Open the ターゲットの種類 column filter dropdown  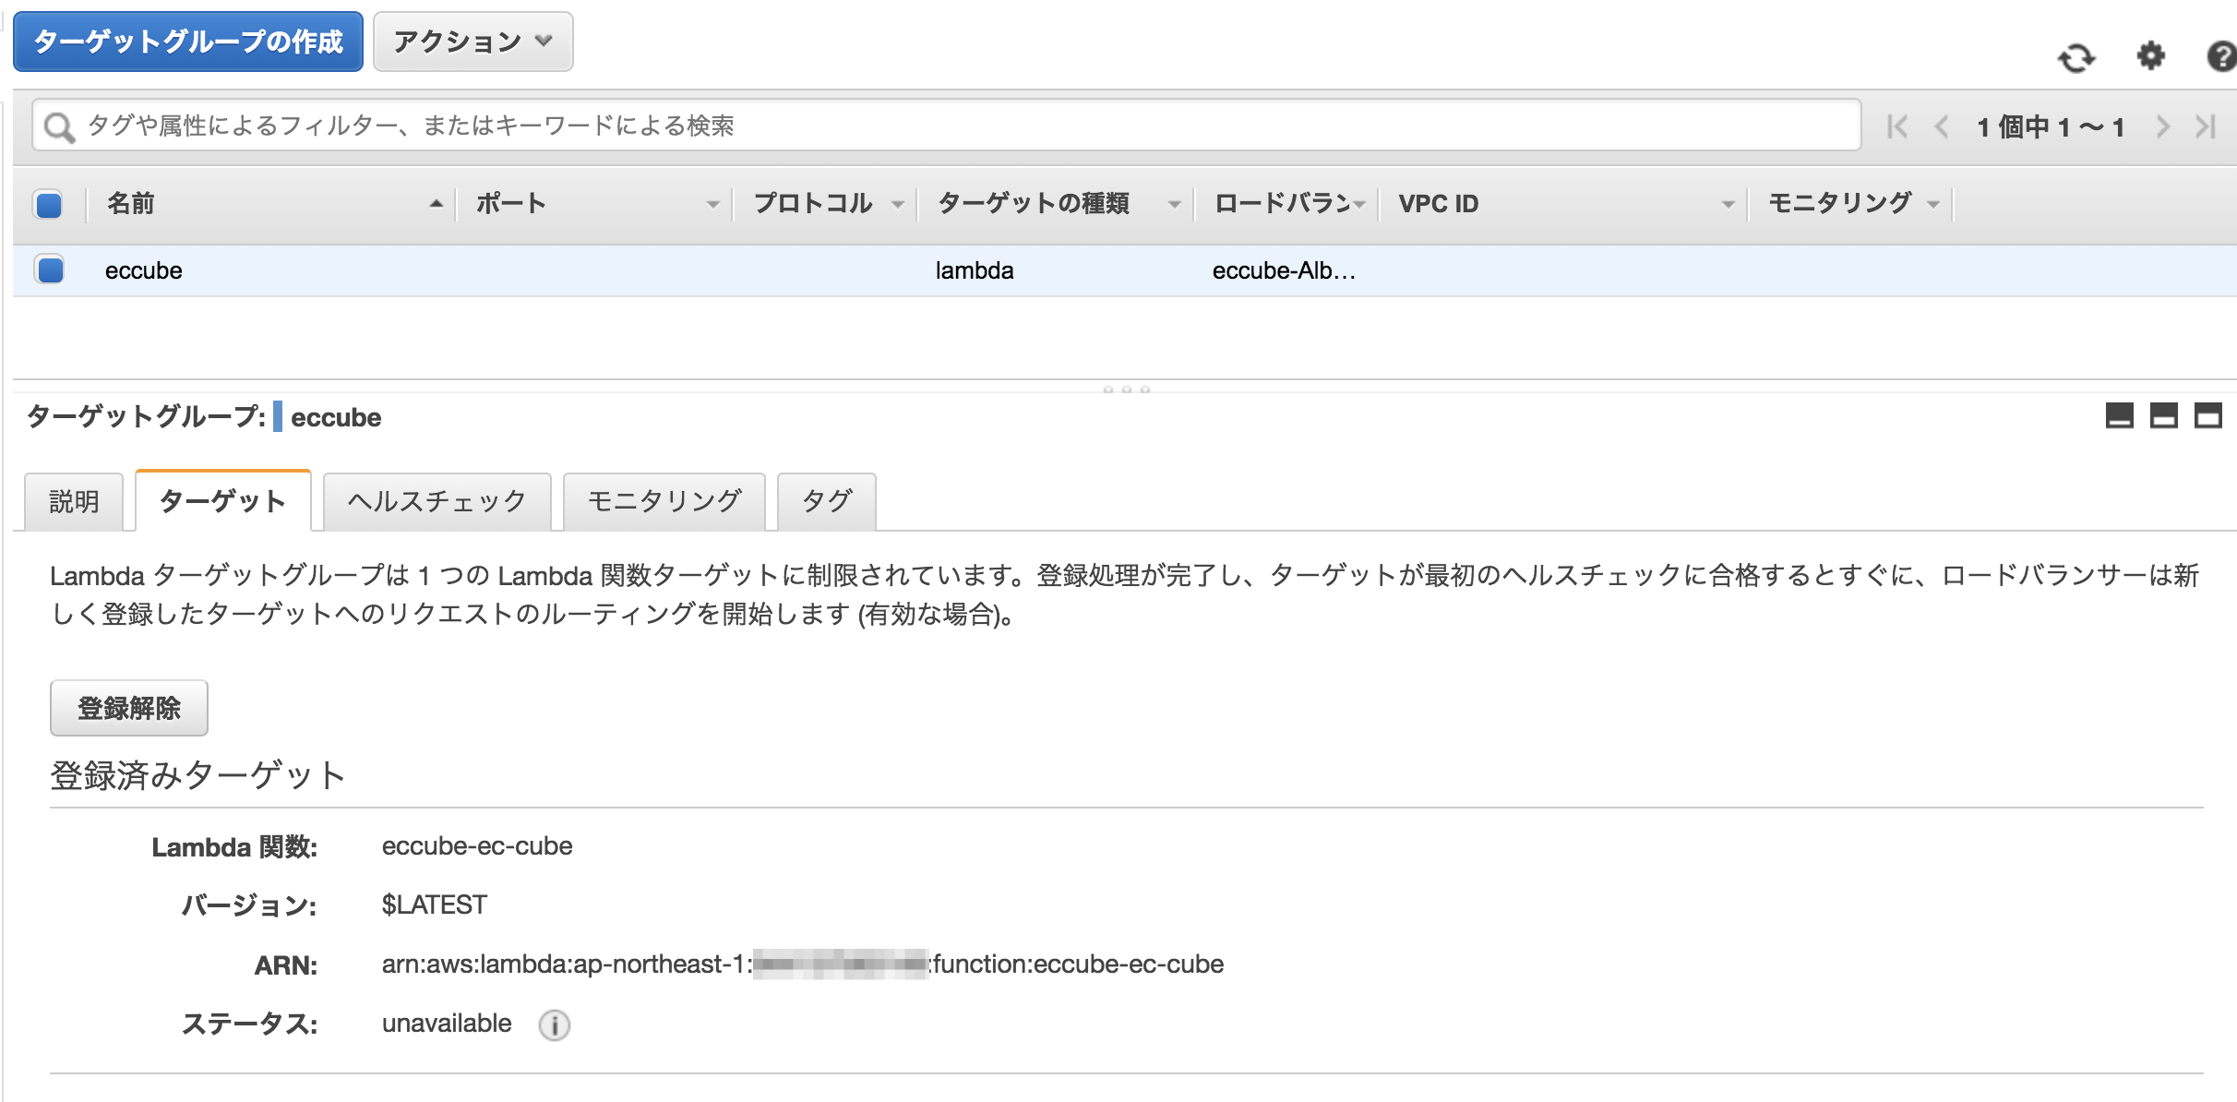(1175, 205)
